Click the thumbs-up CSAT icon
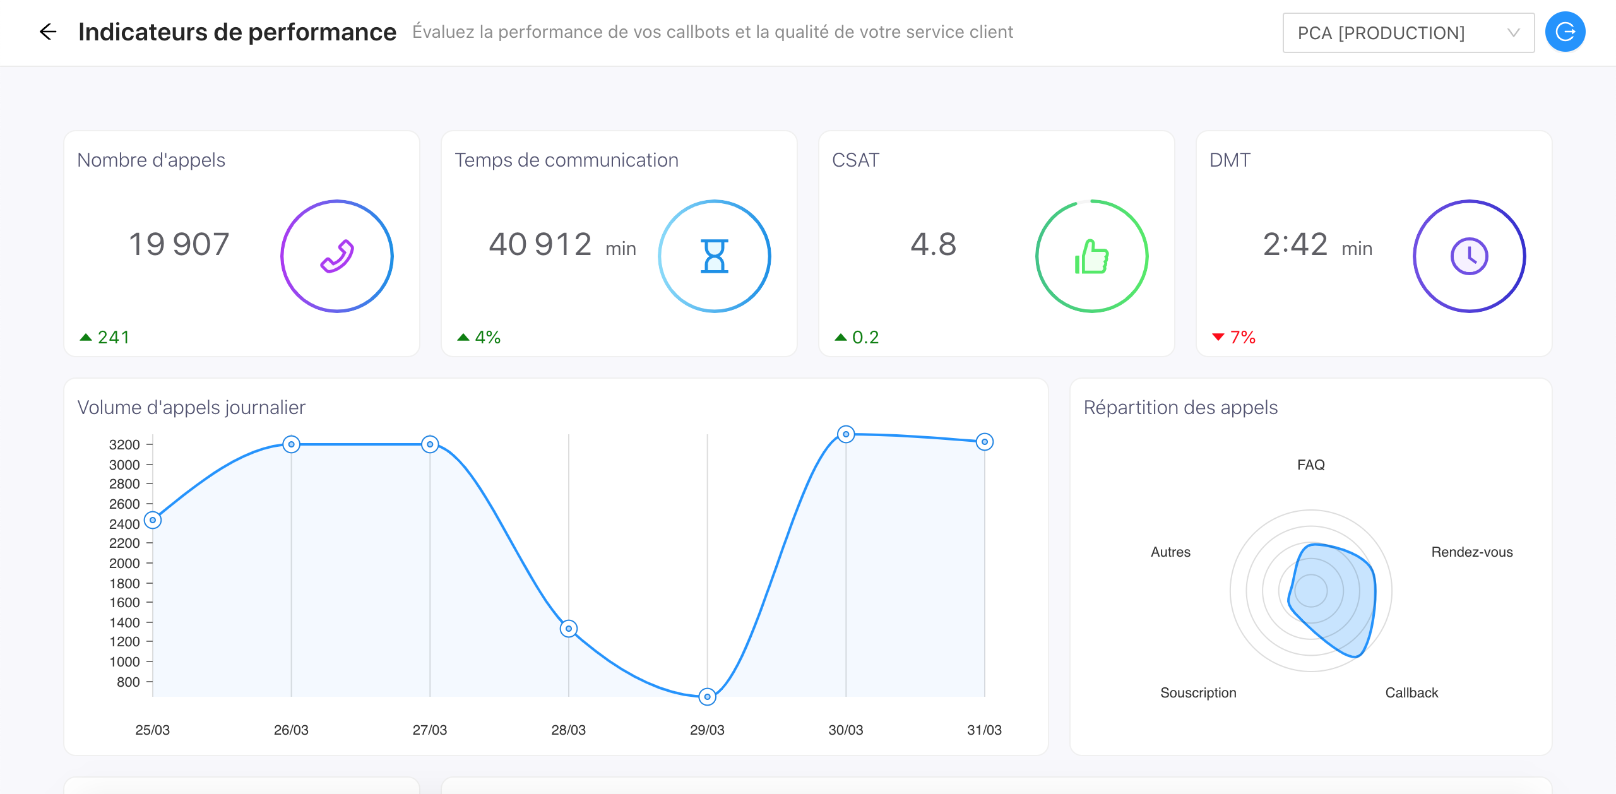The image size is (1616, 794). click(x=1091, y=256)
